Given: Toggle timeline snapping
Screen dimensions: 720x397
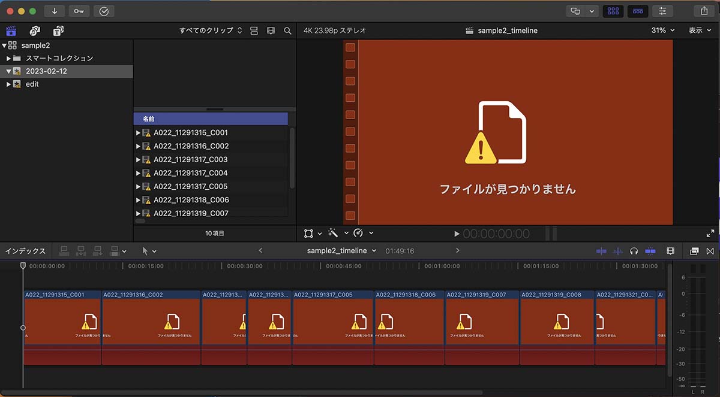Looking at the screenshot, I should tap(650, 251).
